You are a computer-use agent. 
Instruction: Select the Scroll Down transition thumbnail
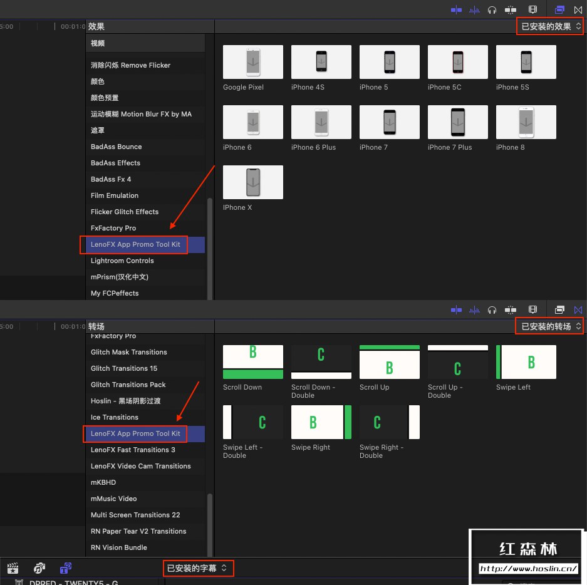(253, 362)
